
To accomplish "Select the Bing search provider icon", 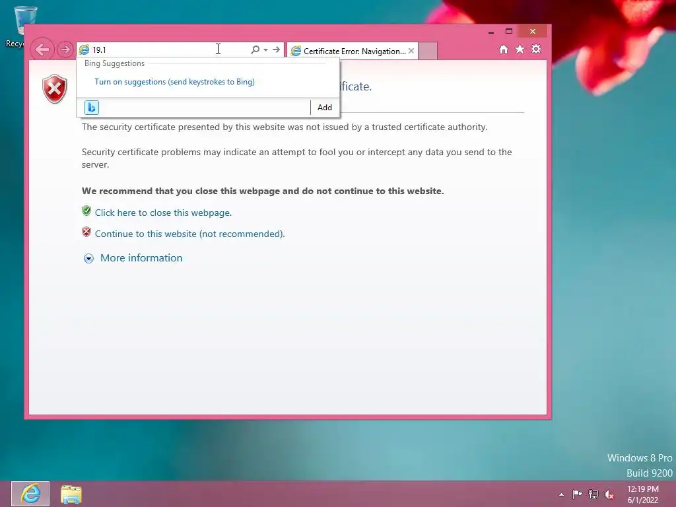I will tap(91, 108).
